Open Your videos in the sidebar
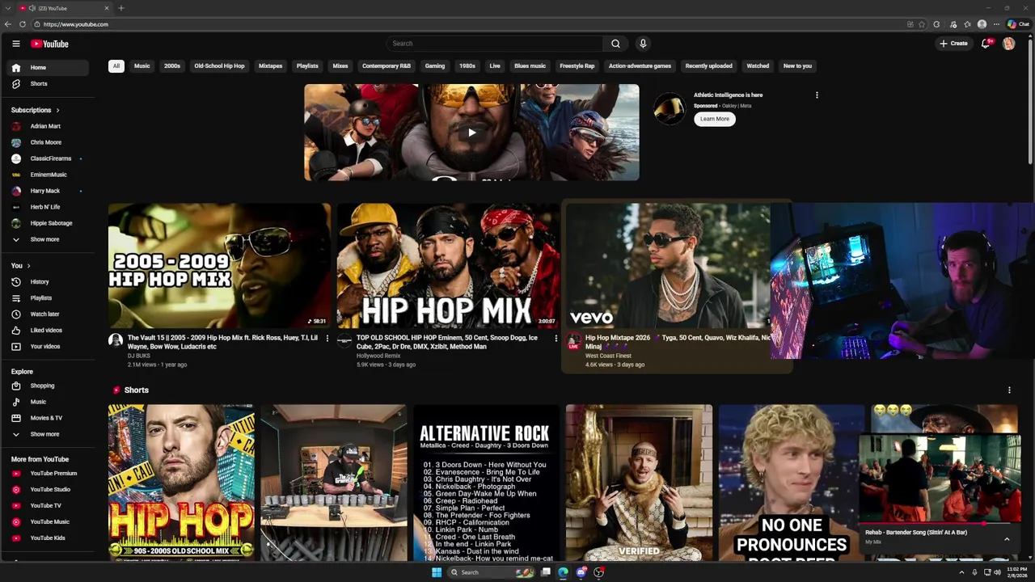Screen dimensions: 1035x582 pyautogui.click(x=48, y=347)
